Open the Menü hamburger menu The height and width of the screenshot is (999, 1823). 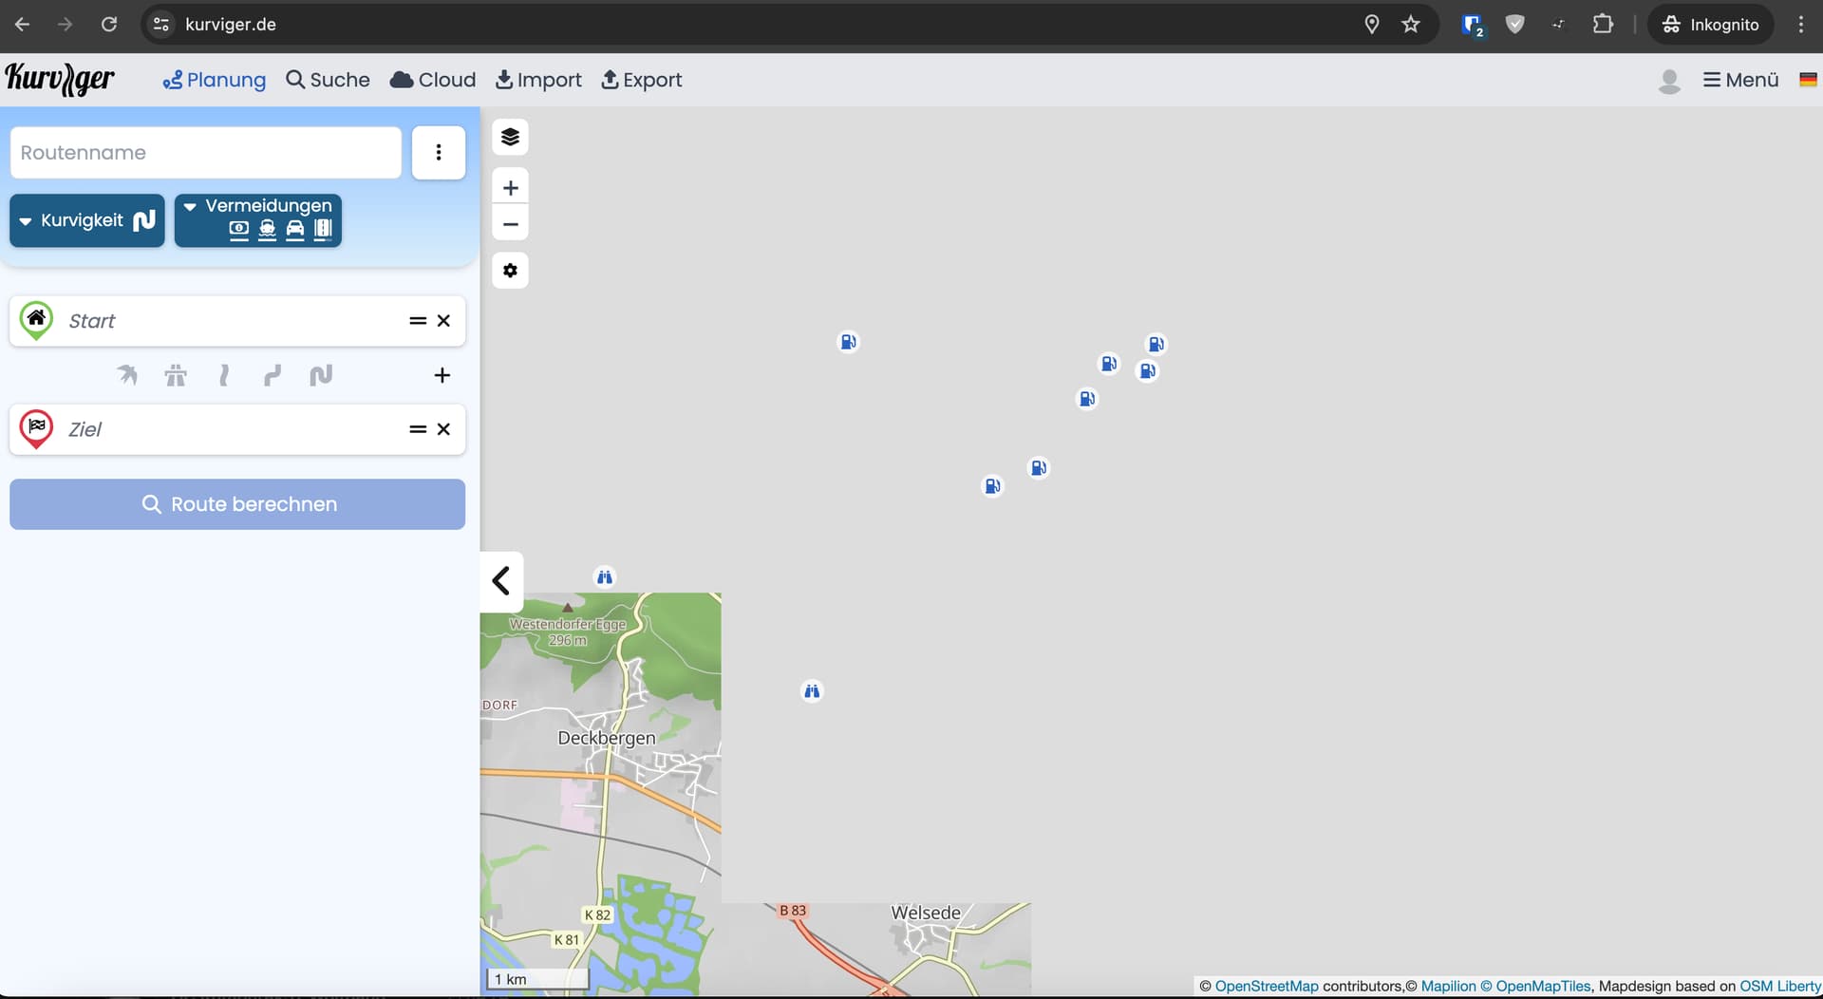[1740, 80]
